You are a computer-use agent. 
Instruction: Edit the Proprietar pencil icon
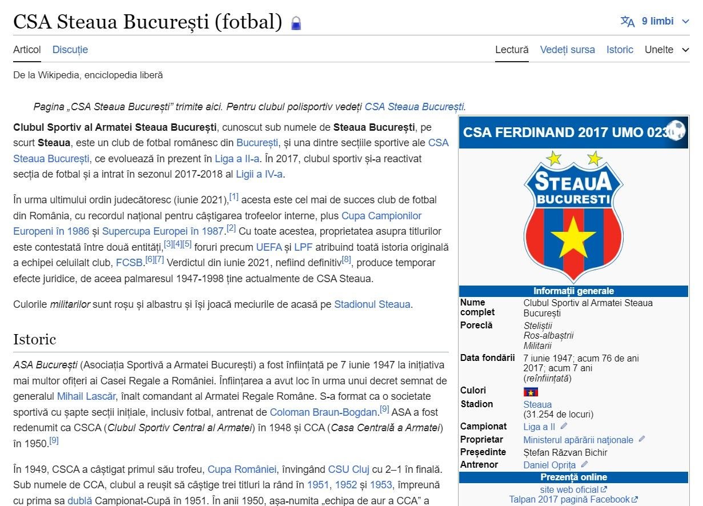(641, 439)
